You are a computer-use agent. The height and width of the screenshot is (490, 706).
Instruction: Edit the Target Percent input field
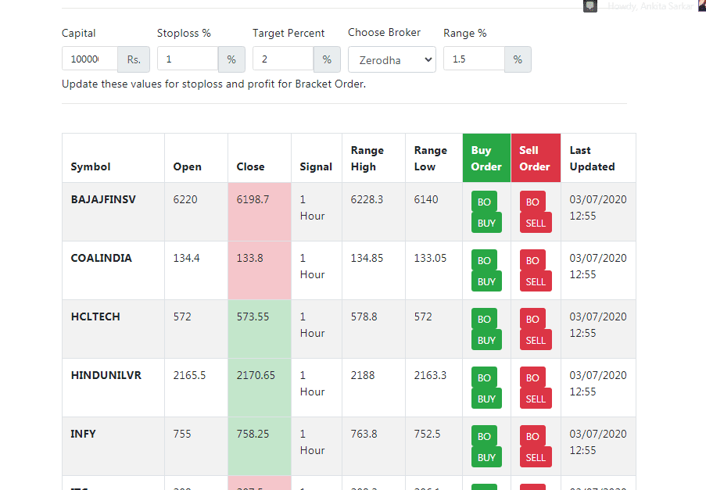[x=283, y=59]
